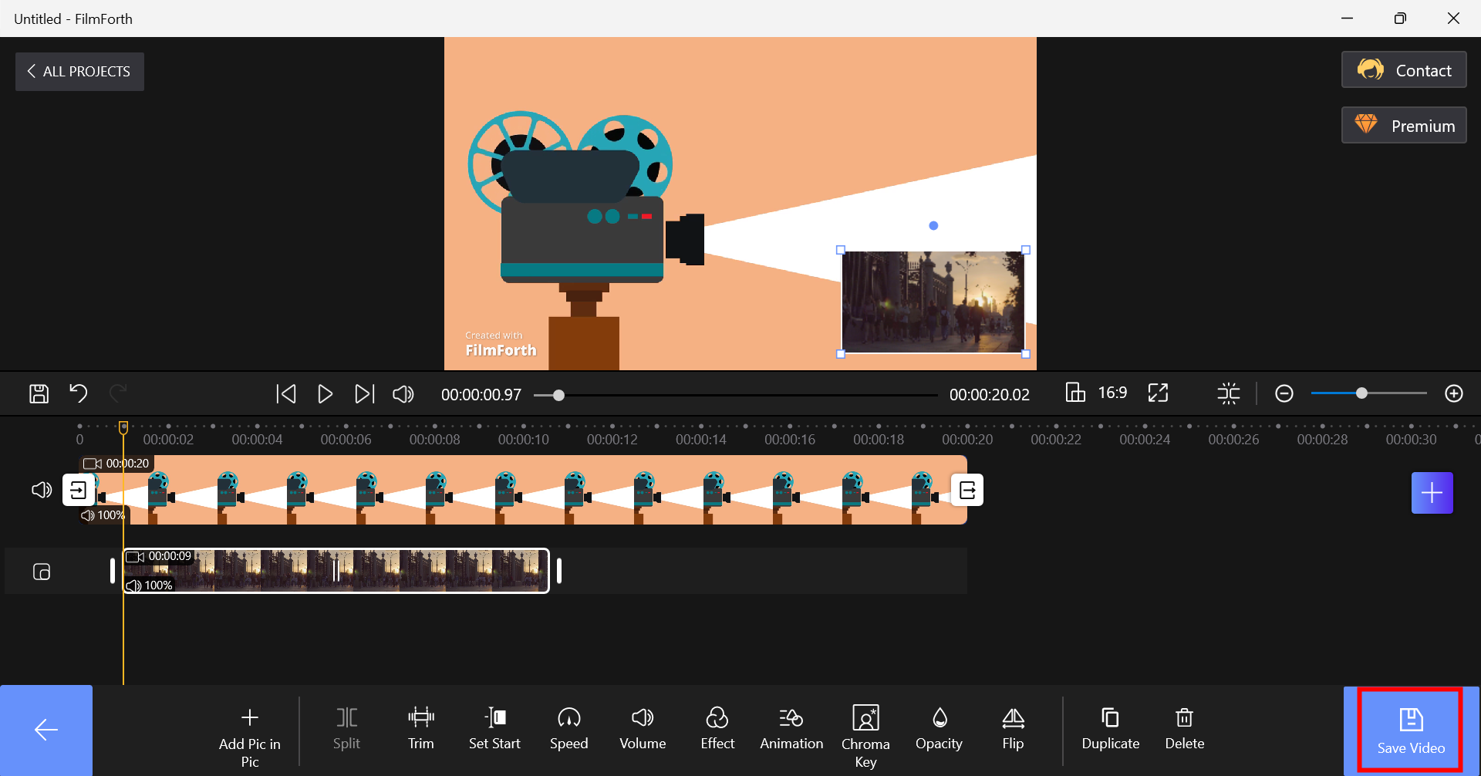The image size is (1481, 776).
Task: Open the Volume tool
Action: 643,730
